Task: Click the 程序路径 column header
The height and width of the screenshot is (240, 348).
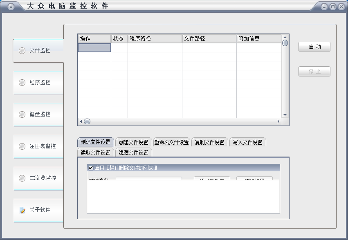Action: pos(155,38)
